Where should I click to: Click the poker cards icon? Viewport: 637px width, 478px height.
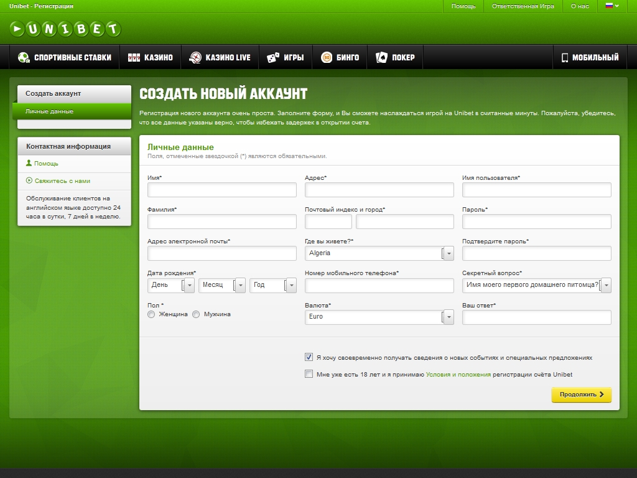[381, 57]
